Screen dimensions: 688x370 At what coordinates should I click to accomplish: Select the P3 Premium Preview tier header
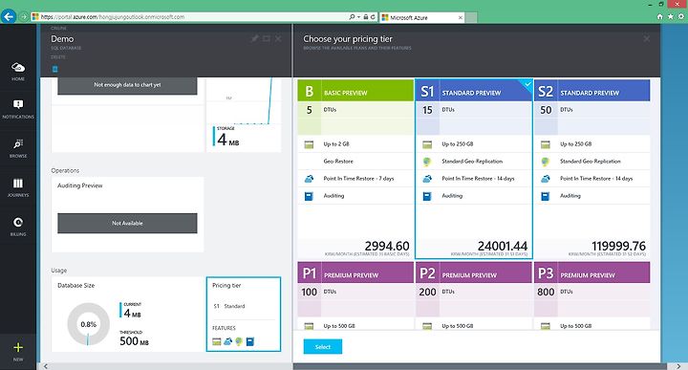pyautogui.click(x=591, y=273)
